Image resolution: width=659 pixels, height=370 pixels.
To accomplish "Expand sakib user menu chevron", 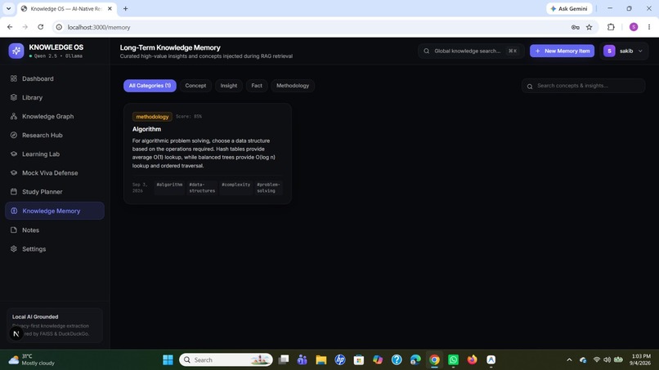I will point(640,51).
